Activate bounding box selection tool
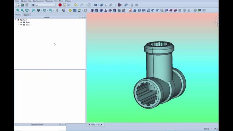233x131 pixels. [33, 10]
